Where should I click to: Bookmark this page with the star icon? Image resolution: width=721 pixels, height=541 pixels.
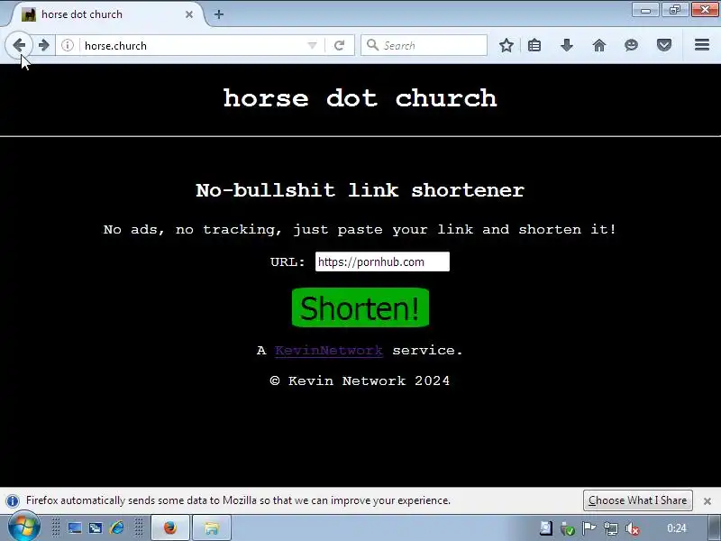507,45
